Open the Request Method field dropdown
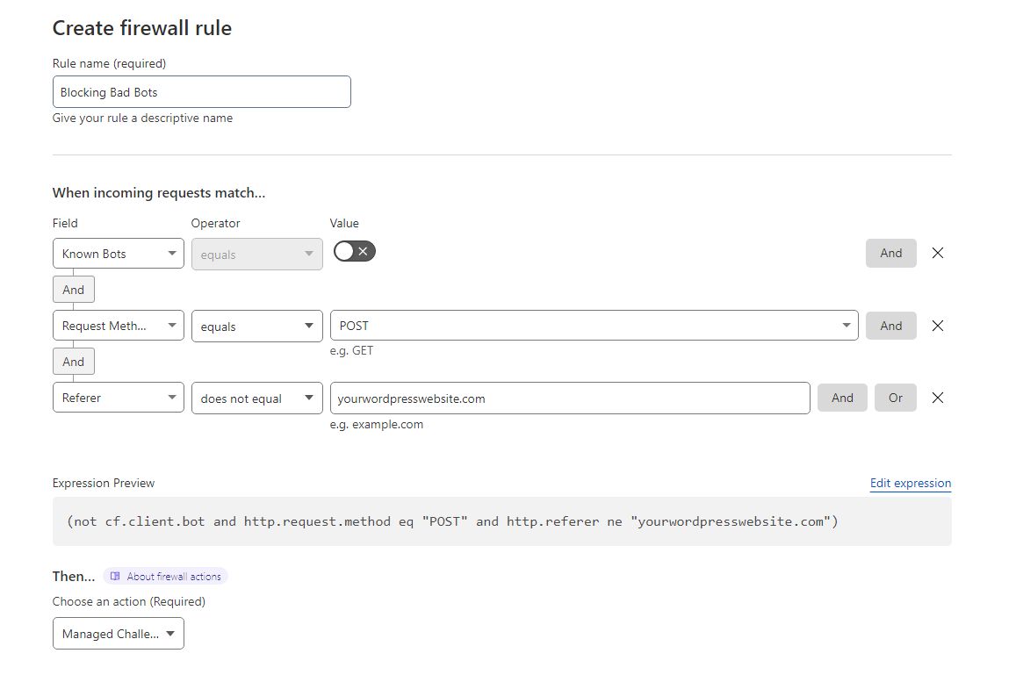 [118, 326]
